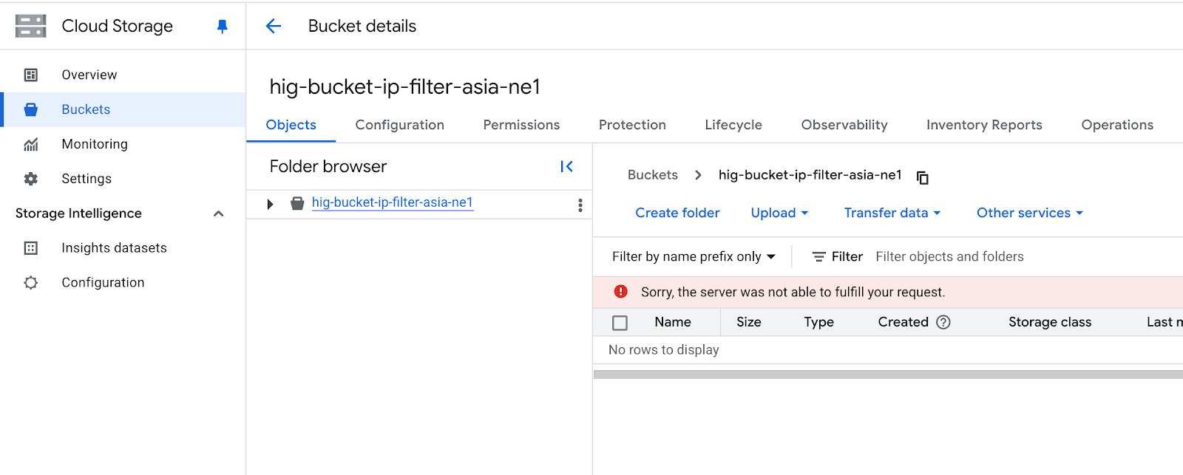Click the Monitoring chart icon in the sidebar
1183x475 pixels.
(31, 144)
